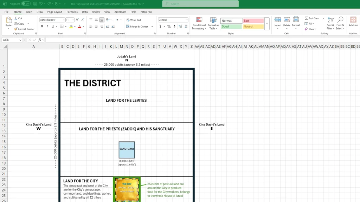This screenshot has height=202, width=360.
Task: Apply the Good cell style
Action: tap(231, 27)
